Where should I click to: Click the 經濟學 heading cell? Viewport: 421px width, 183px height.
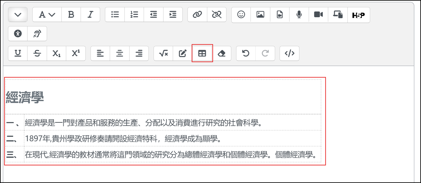click(x=163, y=97)
